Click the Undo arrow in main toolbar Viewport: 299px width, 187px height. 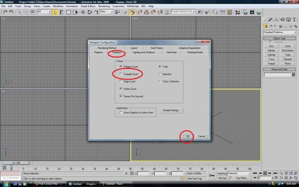[5, 12]
